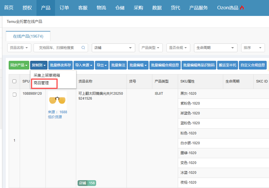Click the search magnifier icon
The height and width of the screenshot is (188, 269).
coord(83,48)
